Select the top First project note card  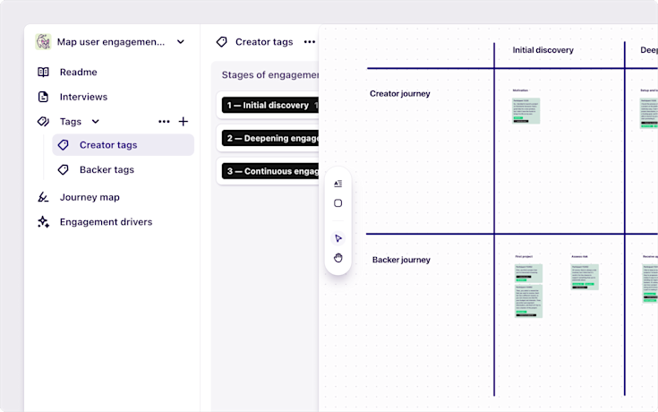pos(528,273)
